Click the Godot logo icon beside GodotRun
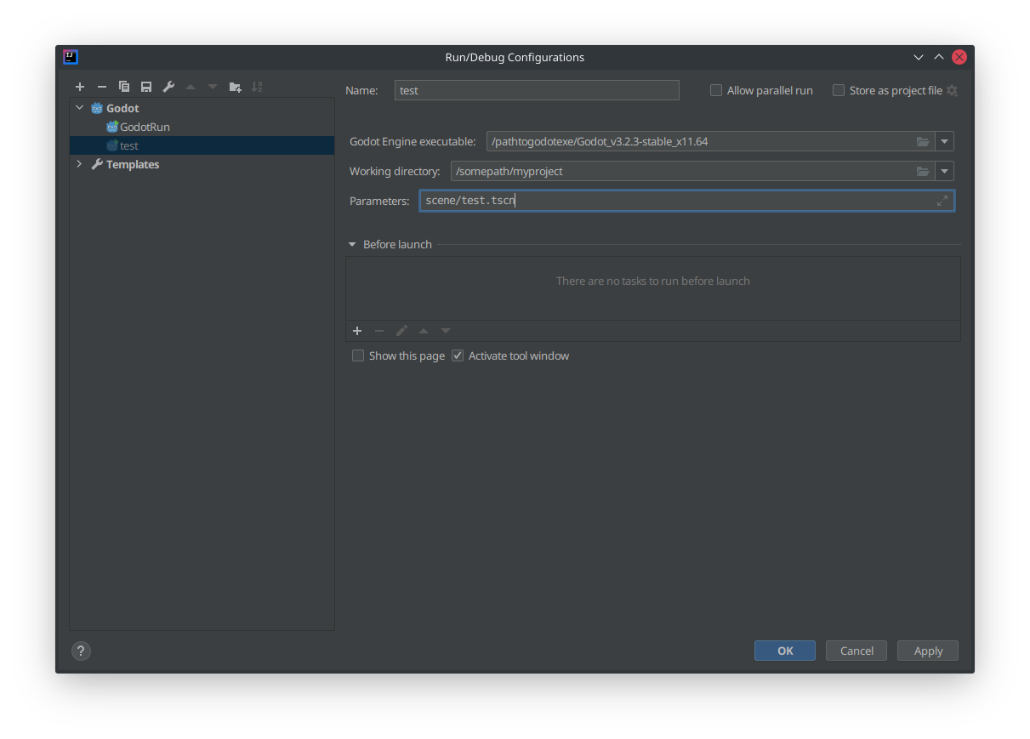1030x739 pixels. [112, 127]
